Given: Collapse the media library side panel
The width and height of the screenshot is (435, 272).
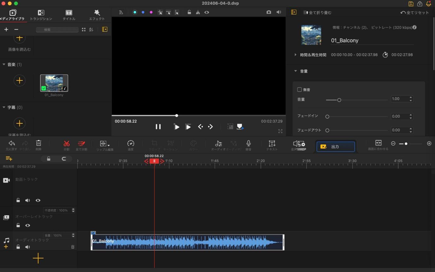Looking at the screenshot, I should [105, 29].
